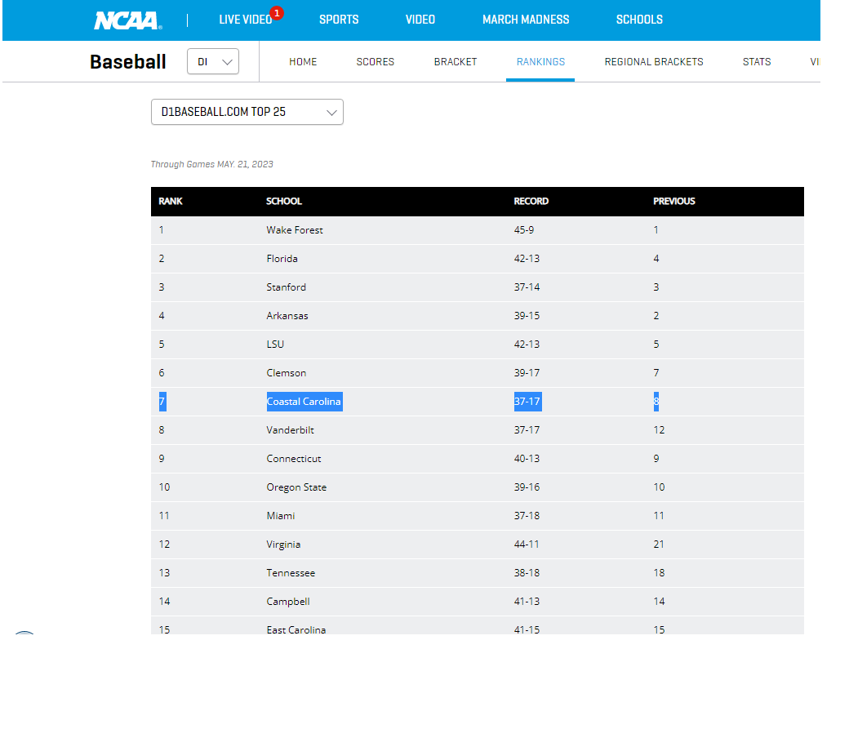Open the March Madness link
The image size is (849, 738).
tap(526, 20)
